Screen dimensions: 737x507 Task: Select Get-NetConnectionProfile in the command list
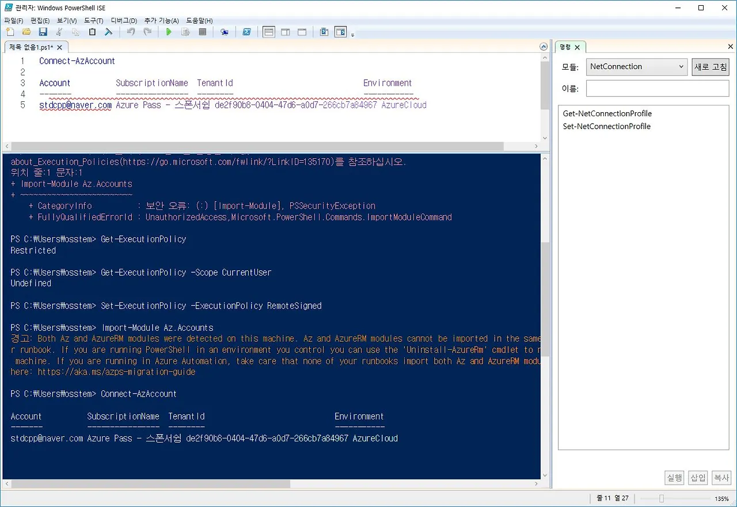(607, 114)
